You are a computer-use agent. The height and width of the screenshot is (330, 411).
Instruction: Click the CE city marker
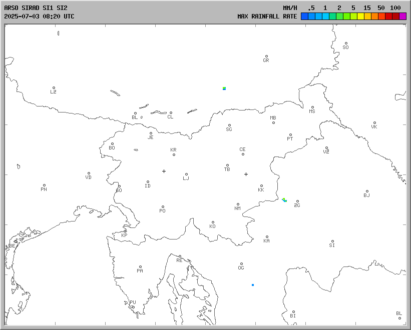click(x=243, y=153)
